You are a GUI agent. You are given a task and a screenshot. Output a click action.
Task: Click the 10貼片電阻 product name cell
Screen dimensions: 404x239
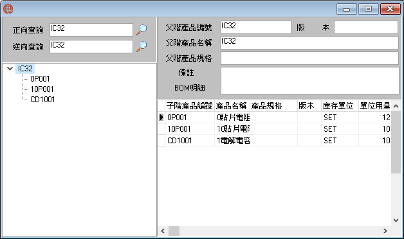[x=232, y=129]
